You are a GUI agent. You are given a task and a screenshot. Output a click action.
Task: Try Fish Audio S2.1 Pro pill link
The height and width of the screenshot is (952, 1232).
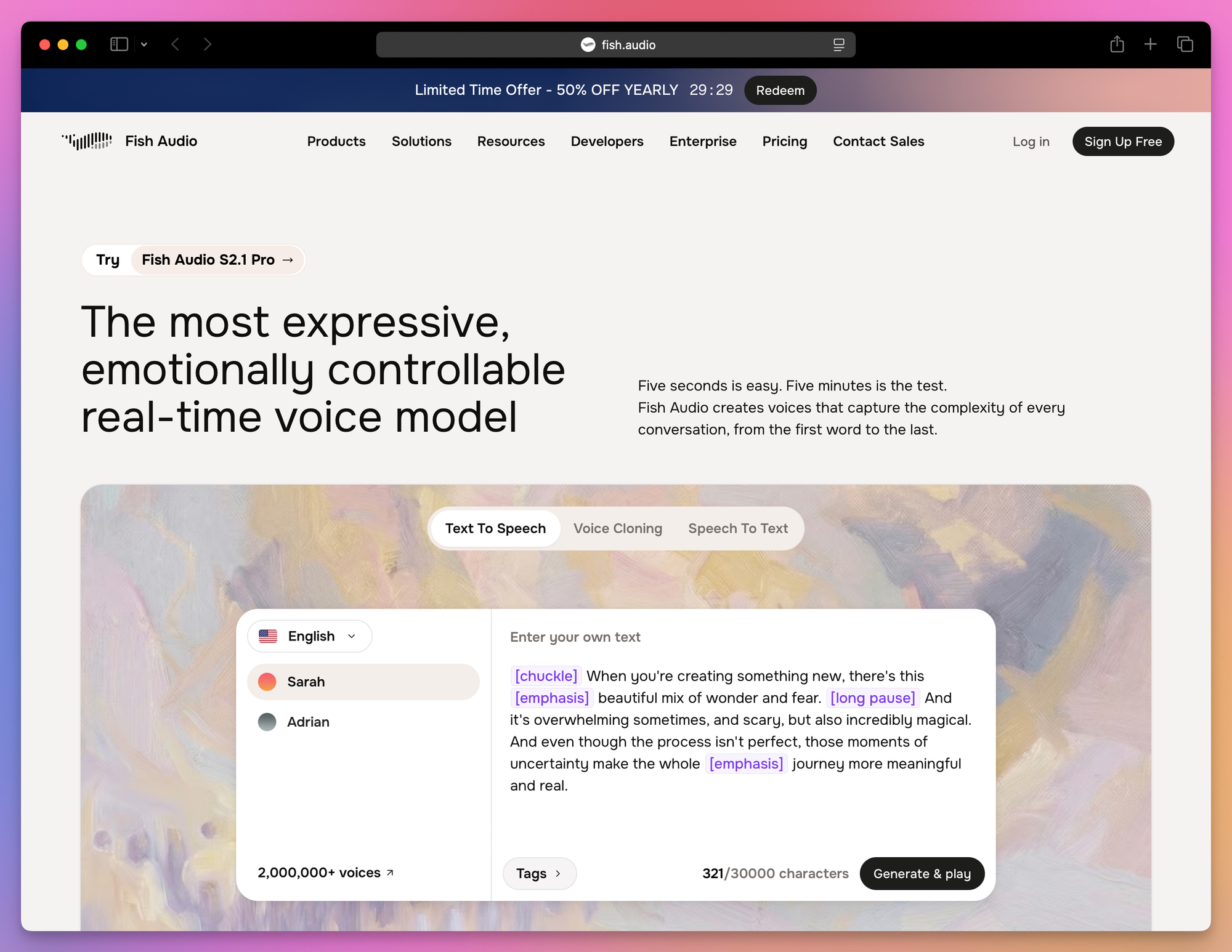tap(217, 260)
